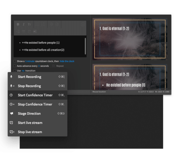This screenshot has width=179, height=163.
Task: Choose Stop live stream
Action: pyautogui.click(x=37, y=132)
